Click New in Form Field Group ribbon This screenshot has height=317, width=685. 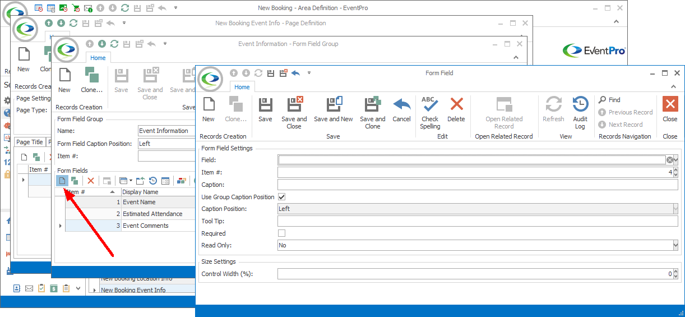click(64, 80)
